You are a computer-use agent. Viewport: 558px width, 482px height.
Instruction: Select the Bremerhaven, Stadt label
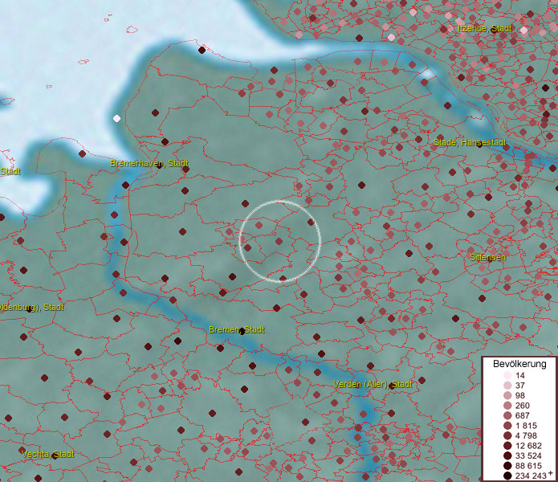tap(149, 163)
